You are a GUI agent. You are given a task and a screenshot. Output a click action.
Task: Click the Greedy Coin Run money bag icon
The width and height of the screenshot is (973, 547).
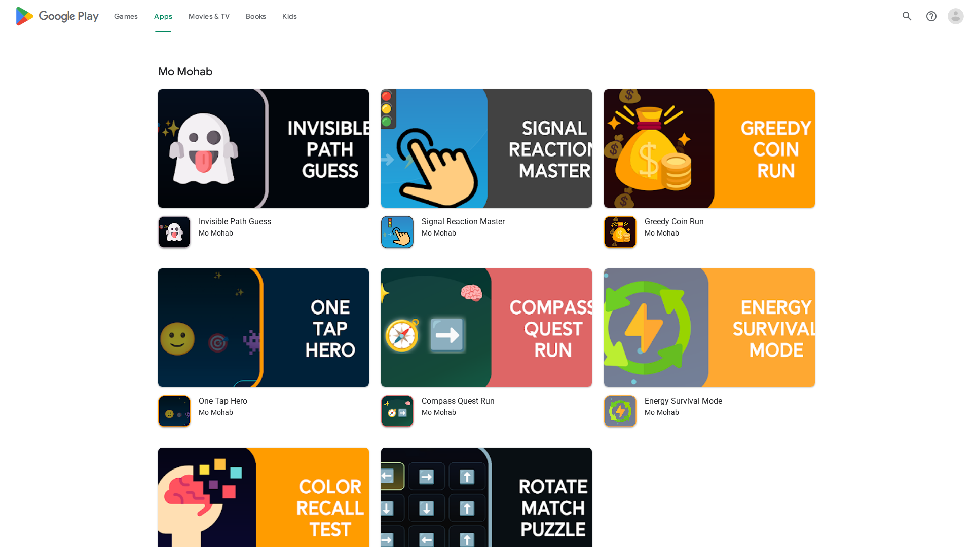click(x=620, y=232)
